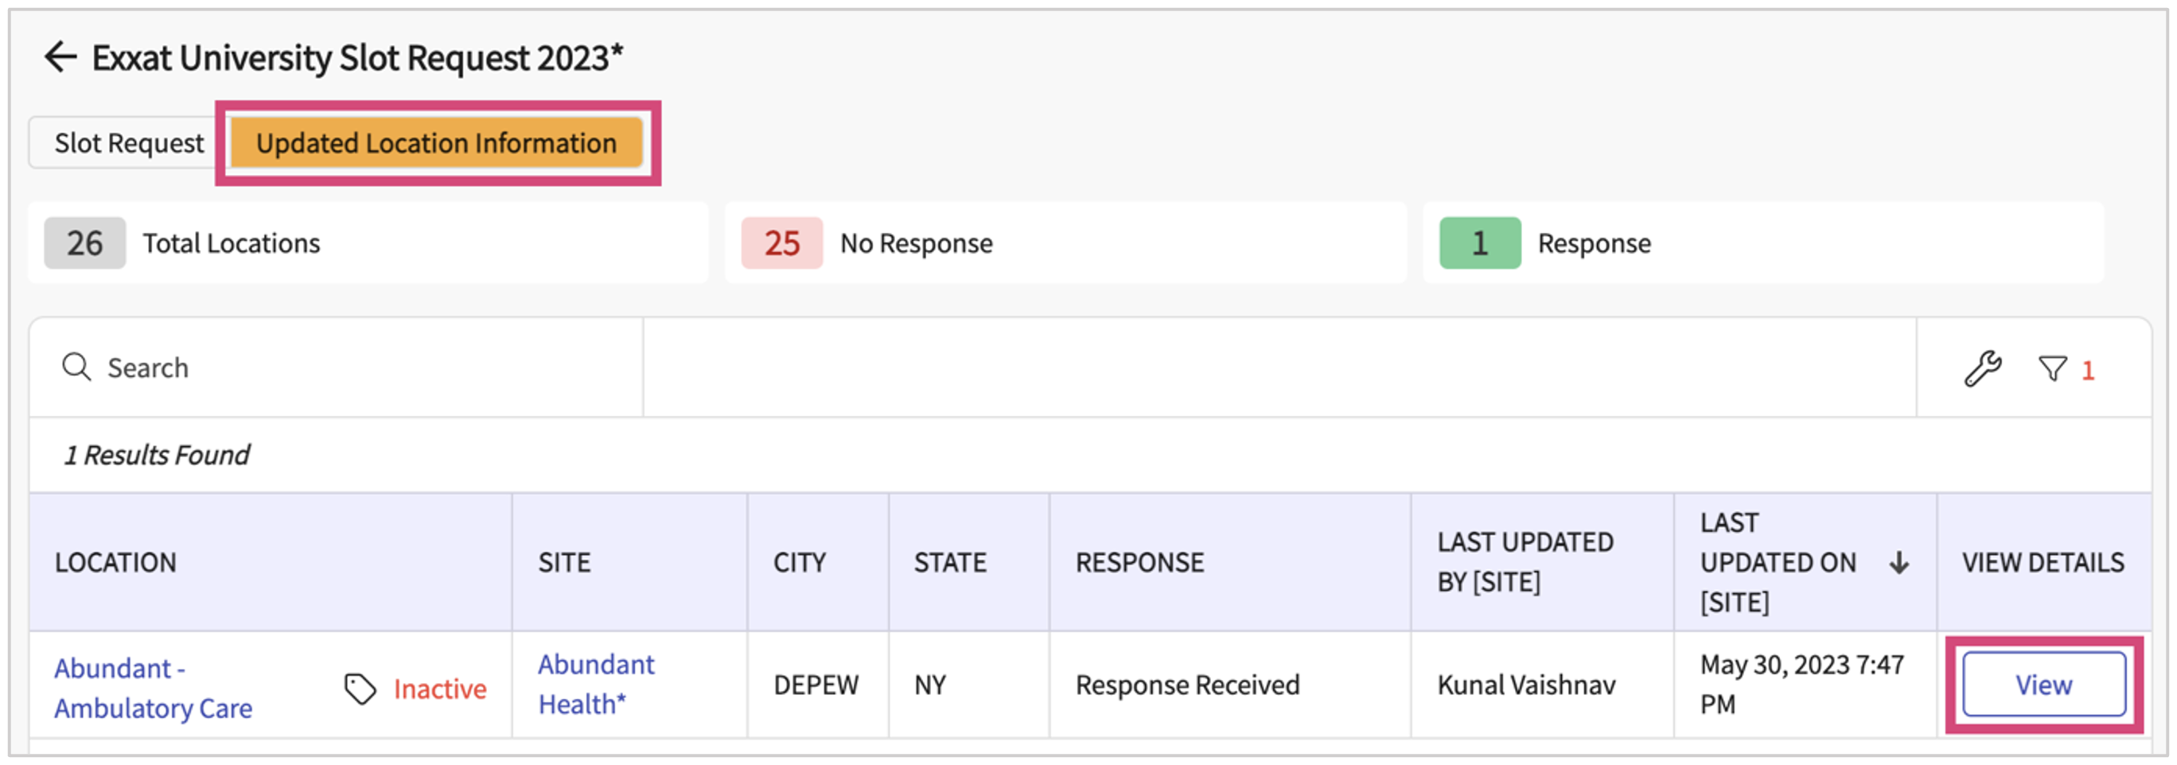Select the Updated Location Information tab
Viewport: 2177px width, 765px height.
point(436,142)
